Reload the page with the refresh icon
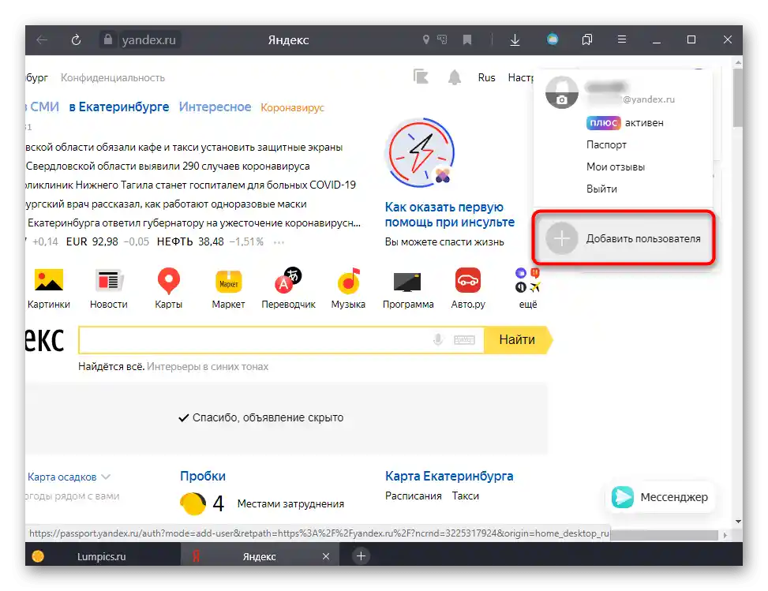This screenshot has height=591, width=768. (x=76, y=40)
